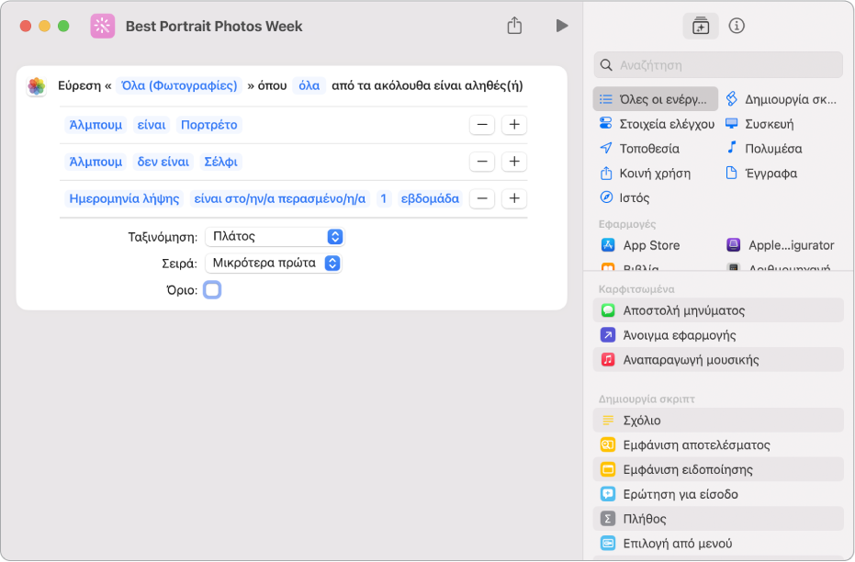Screen dimensions: 855x562
Task: Select Πολυμέσα category
Action: point(764,148)
